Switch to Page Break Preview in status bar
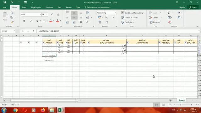This screenshot has width=201, height=113. [170, 105]
